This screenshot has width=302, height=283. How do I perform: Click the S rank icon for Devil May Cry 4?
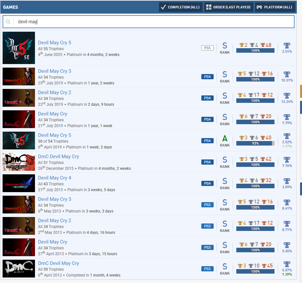coord(225,181)
